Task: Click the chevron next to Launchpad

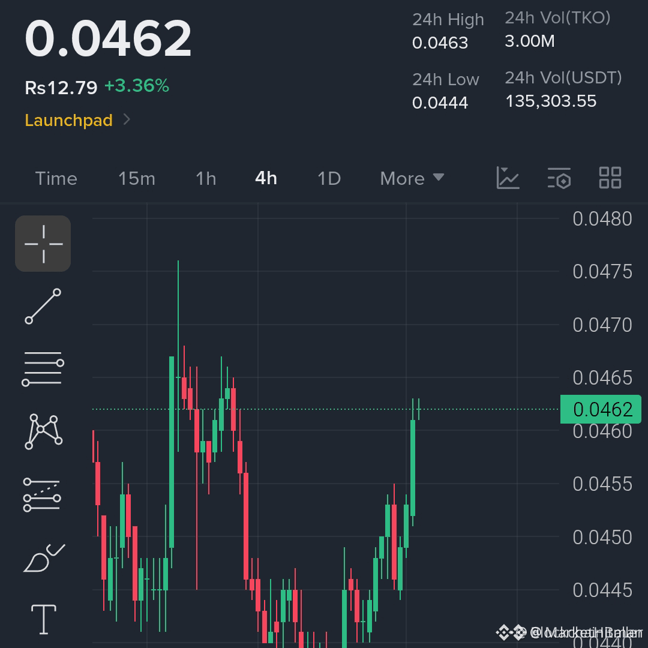Action: pos(127,119)
